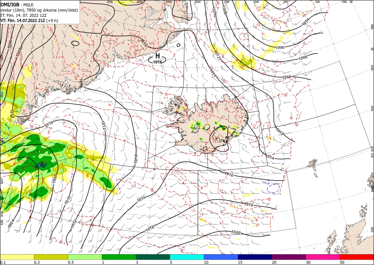374x265 pixels.
Task: Select the red 50+ legend color band
Action: coord(357,257)
